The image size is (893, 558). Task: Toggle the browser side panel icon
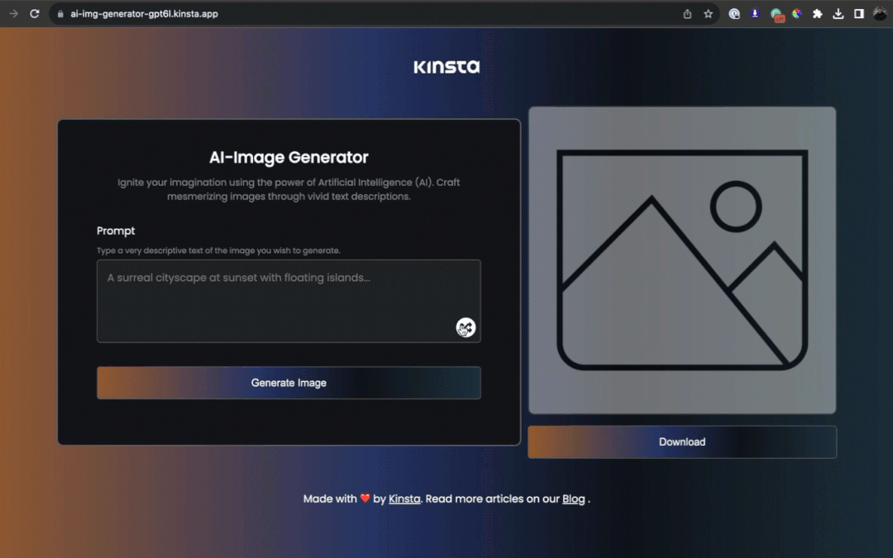[x=859, y=14]
